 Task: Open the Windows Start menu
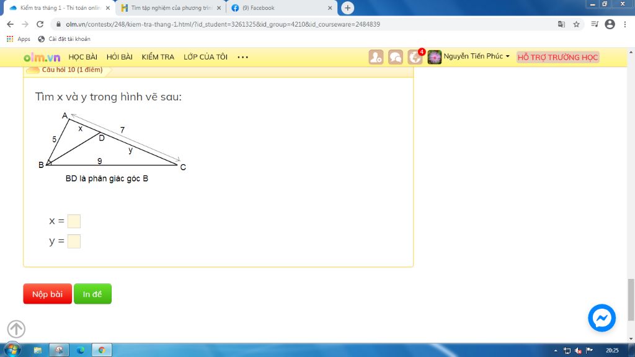12,350
